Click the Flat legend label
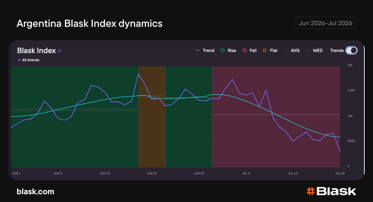The image size is (373, 202). coord(274,51)
